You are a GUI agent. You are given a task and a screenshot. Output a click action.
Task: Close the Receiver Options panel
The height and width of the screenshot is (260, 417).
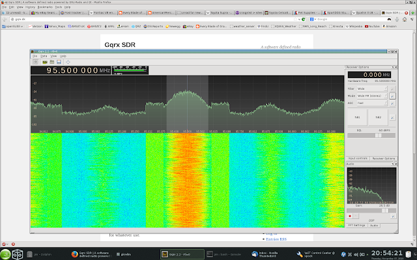pyautogui.click(x=395, y=67)
